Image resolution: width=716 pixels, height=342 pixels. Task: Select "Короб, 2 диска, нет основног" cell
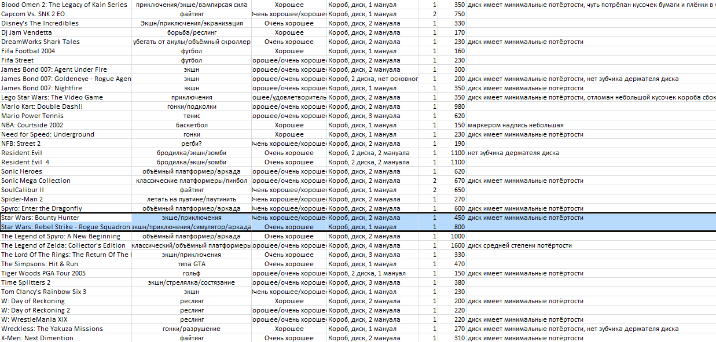coord(373,79)
